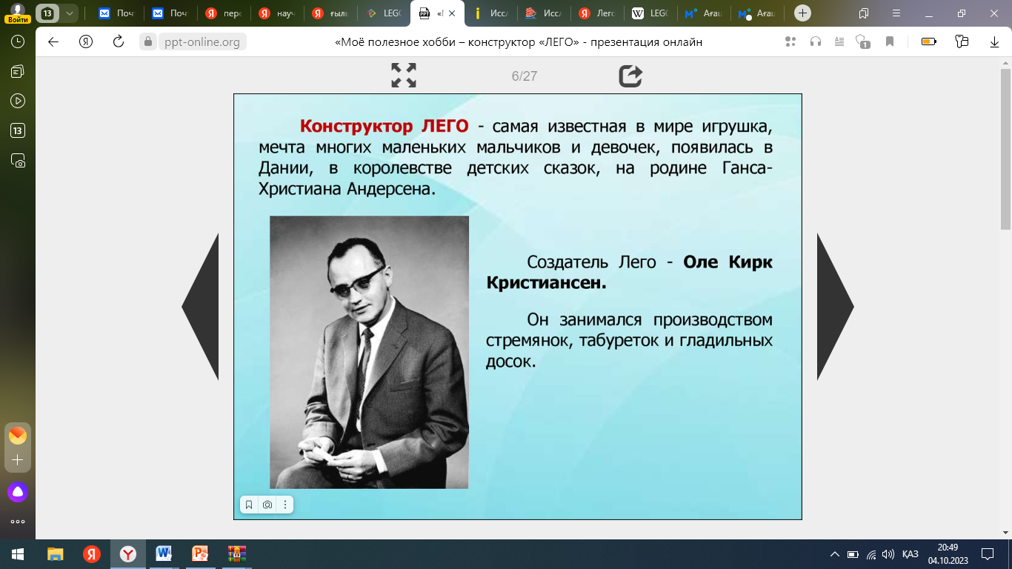The width and height of the screenshot is (1012, 569).
Task: Close the active presentation tab
Action: (x=452, y=13)
